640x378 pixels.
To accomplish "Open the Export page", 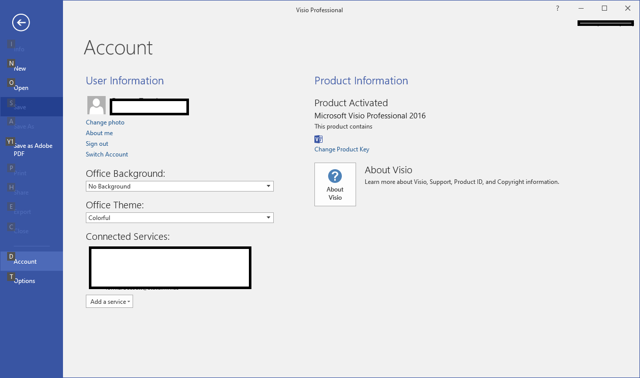I will 31,212.
